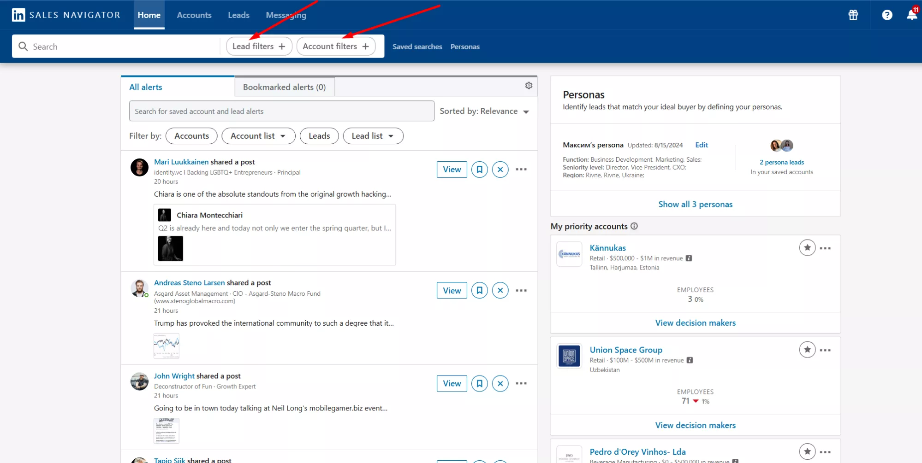View Mari Luukkainen's shared post
The height and width of the screenshot is (463, 922).
coord(452,170)
